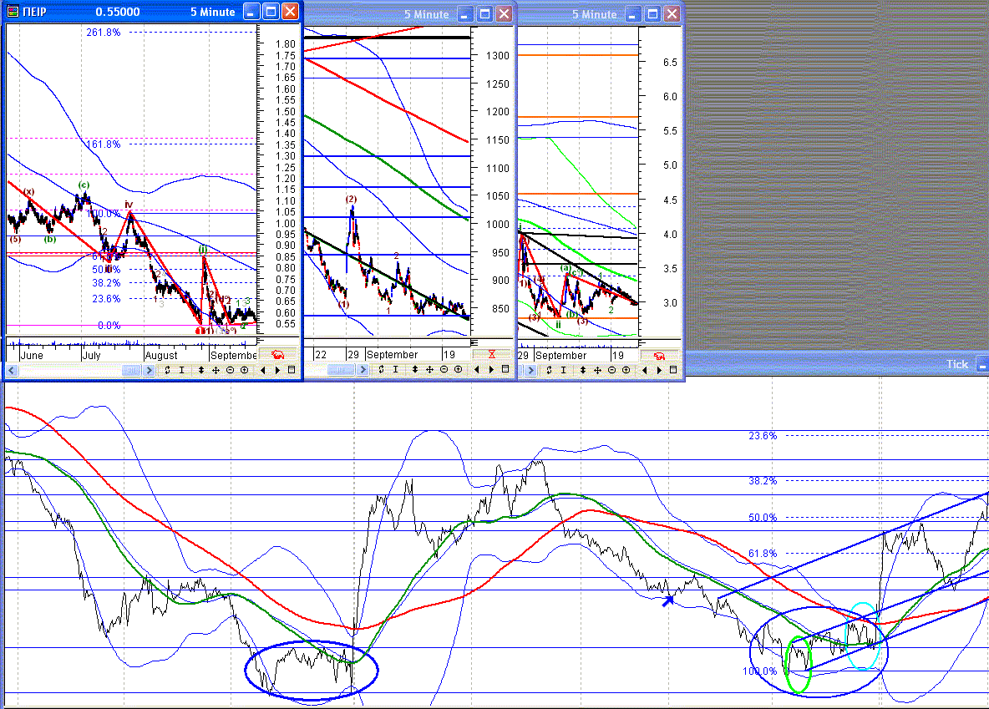
Task: Click vertical scale arrows in middle chart
Action: (x=415, y=370)
